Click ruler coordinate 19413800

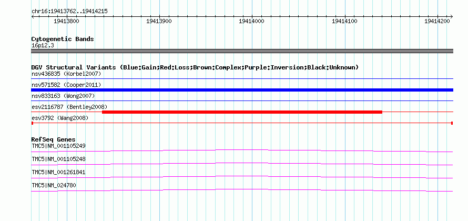(x=66, y=22)
